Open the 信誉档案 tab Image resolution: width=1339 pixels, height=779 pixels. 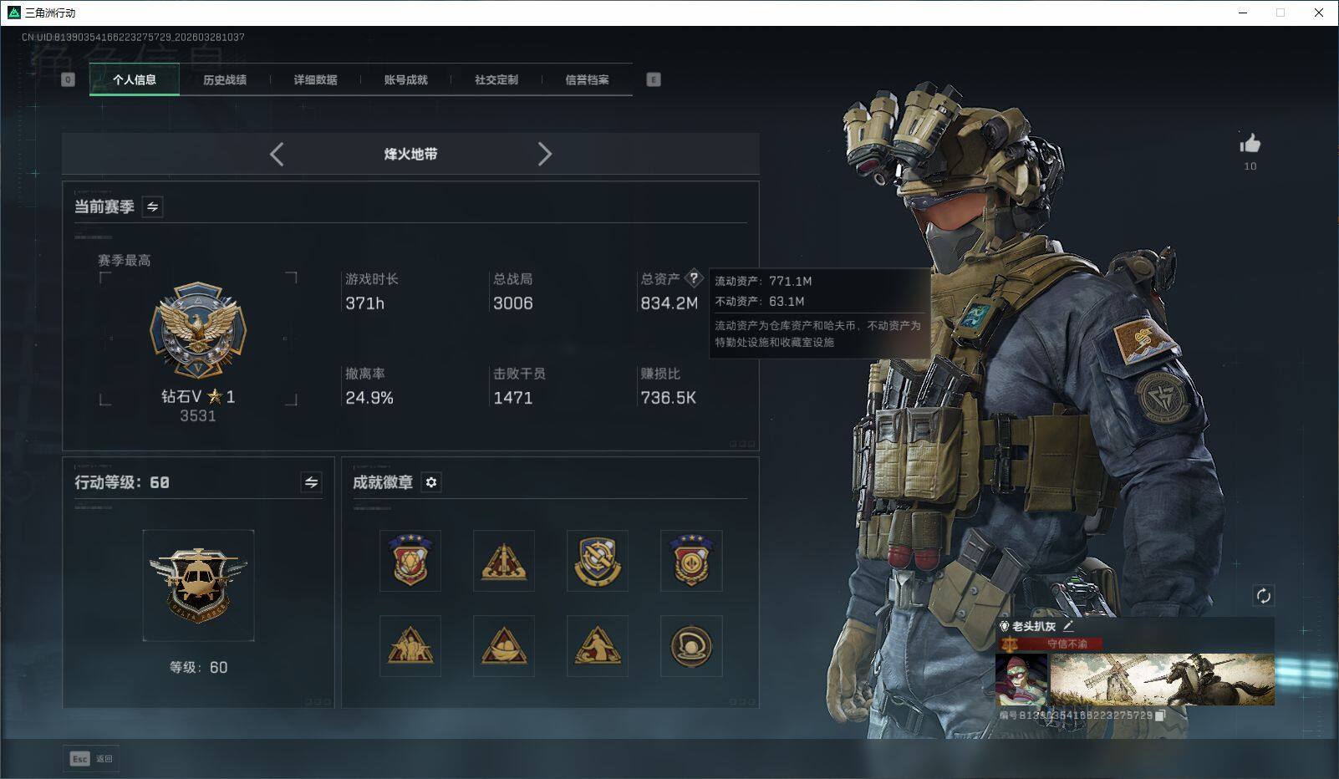pos(587,79)
